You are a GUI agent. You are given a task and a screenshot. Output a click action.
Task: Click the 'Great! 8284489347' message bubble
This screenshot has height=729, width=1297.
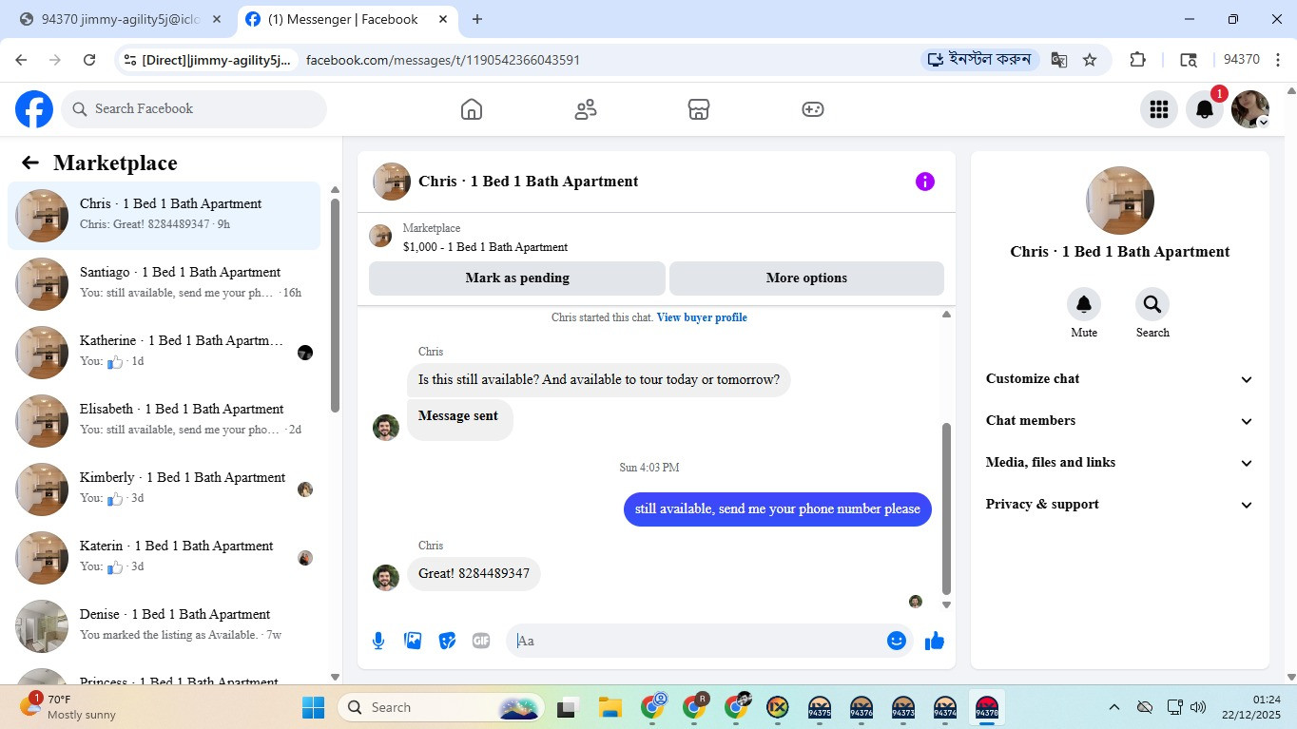[474, 574]
